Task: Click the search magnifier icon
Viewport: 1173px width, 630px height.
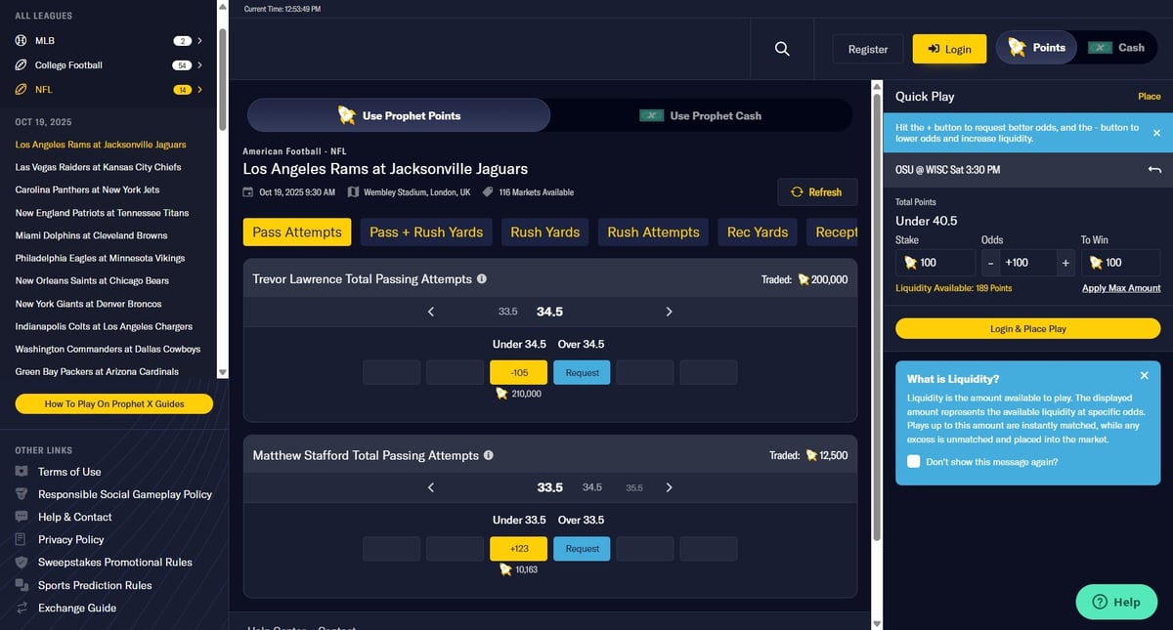Action: click(x=782, y=49)
